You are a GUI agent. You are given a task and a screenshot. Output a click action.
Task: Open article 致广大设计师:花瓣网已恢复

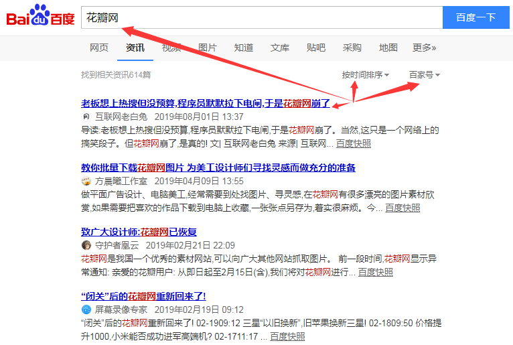(x=139, y=232)
